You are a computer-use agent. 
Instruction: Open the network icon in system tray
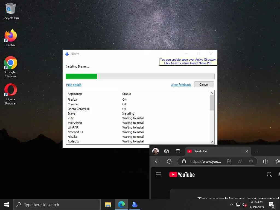(x=238, y=205)
